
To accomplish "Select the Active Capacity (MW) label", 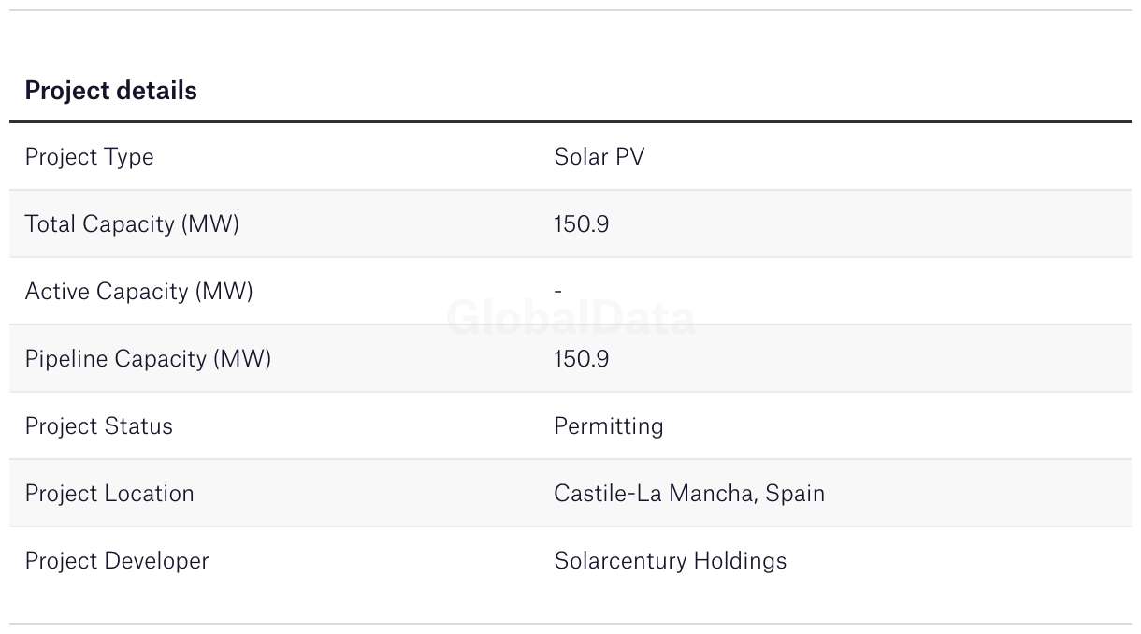I will pos(138,292).
